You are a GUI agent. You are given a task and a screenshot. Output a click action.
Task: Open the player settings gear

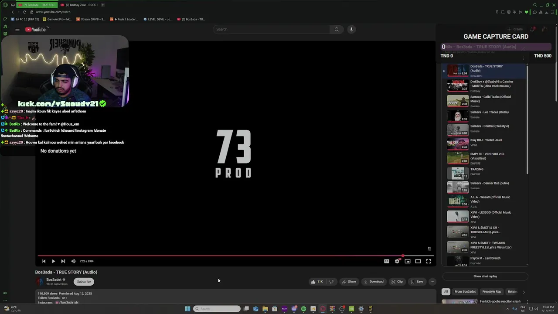397,261
